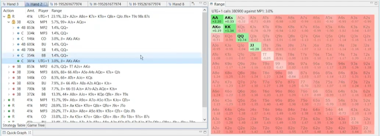Expand the BU 4B 603k row
The width and height of the screenshot is (380, 136).
pos(13,44)
